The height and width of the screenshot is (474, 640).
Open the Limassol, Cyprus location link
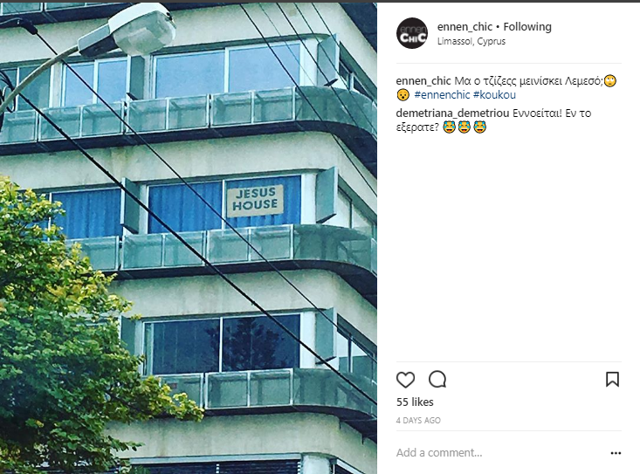click(471, 41)
